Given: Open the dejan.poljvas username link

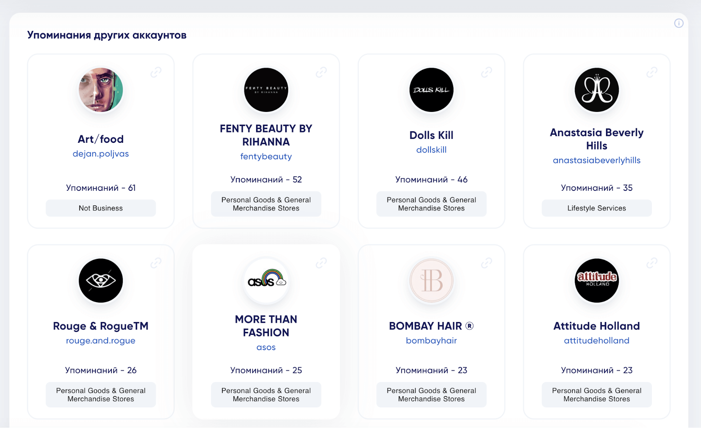Looking at the screenshot, I should click(x=101, y=154).
